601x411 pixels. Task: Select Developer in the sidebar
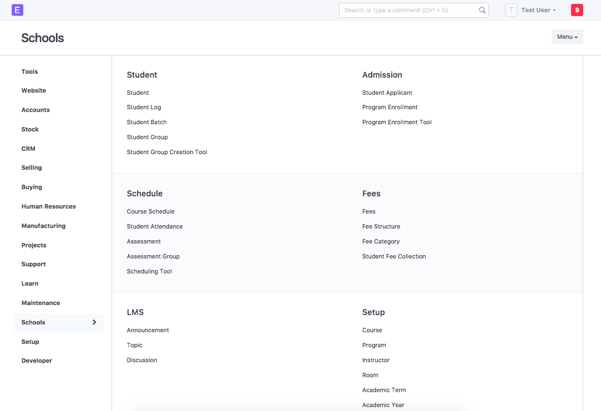pyautogui.click(x=37, y=361)
